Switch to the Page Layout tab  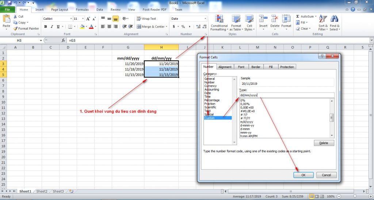(x=60, y=10)
